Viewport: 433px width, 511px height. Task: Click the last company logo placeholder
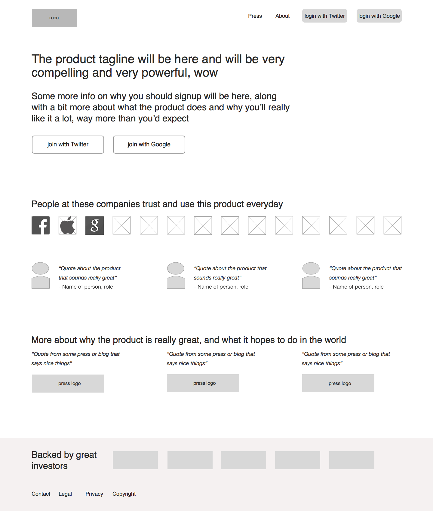coord(392,225)
